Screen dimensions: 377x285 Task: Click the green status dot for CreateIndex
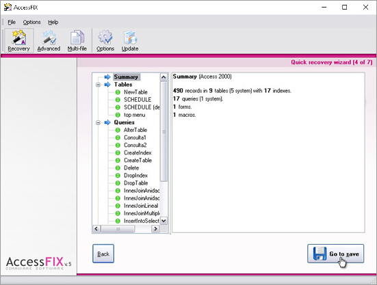[118, 152]
